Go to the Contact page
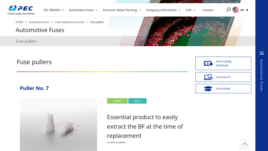This screenshot has width=268, height=151. pyautogui.click(x=208, y=10)
